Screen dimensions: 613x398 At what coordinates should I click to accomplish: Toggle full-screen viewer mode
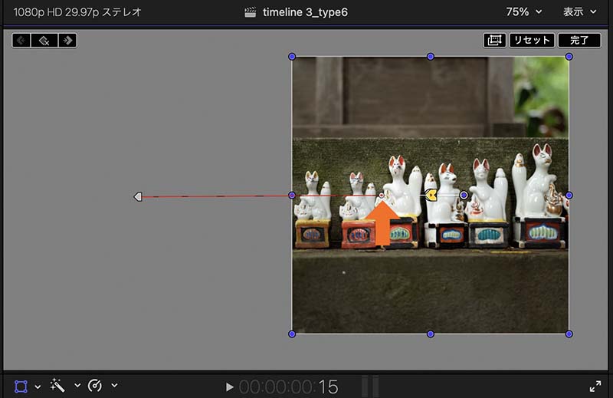tap(595, 386)
